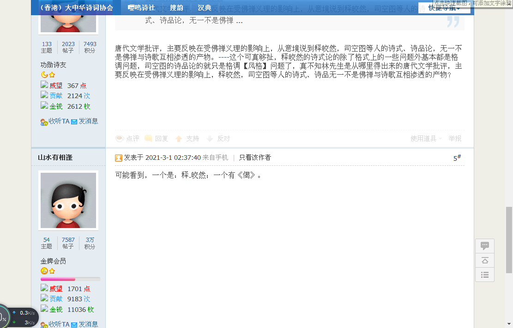Click 收听TA for 山水有相逢

(x=59, y=324)
